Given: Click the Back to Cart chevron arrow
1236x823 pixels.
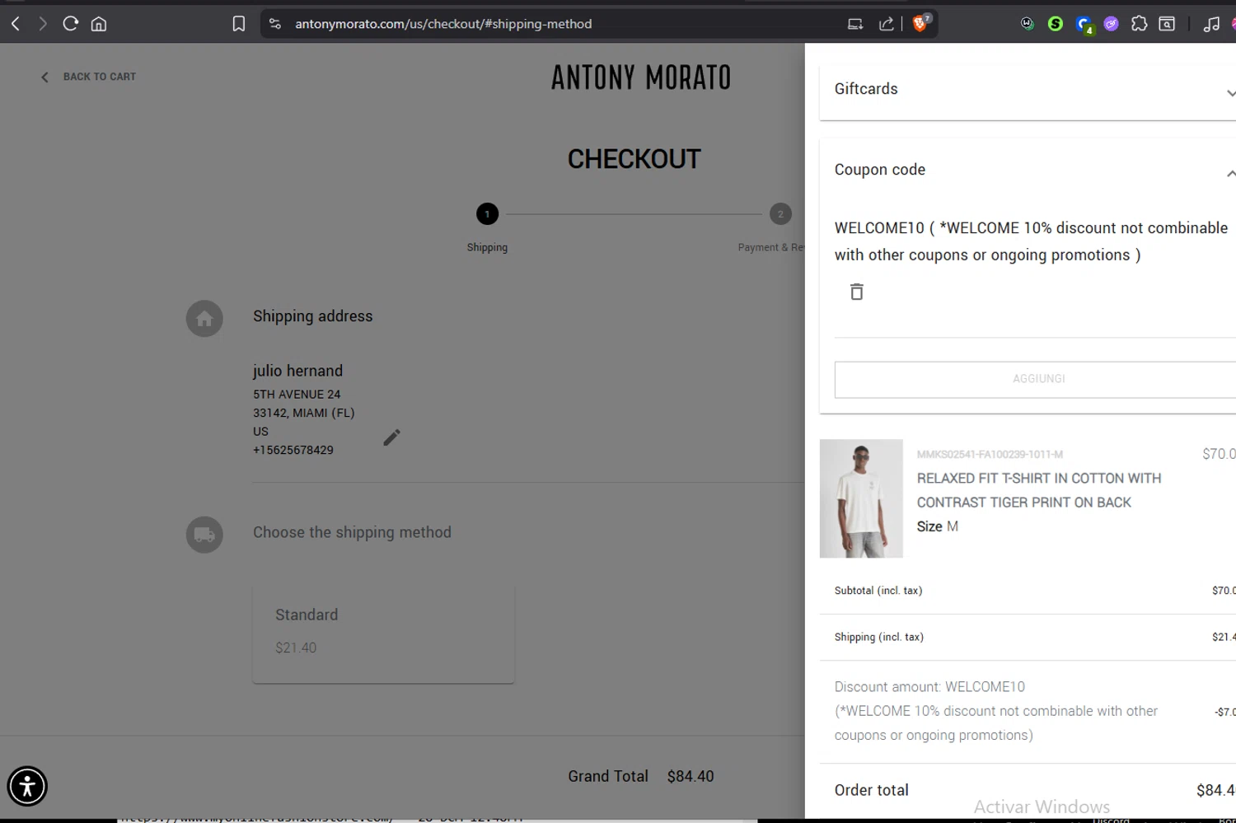Looking at the screenshot, I should [x=44, y=77].
